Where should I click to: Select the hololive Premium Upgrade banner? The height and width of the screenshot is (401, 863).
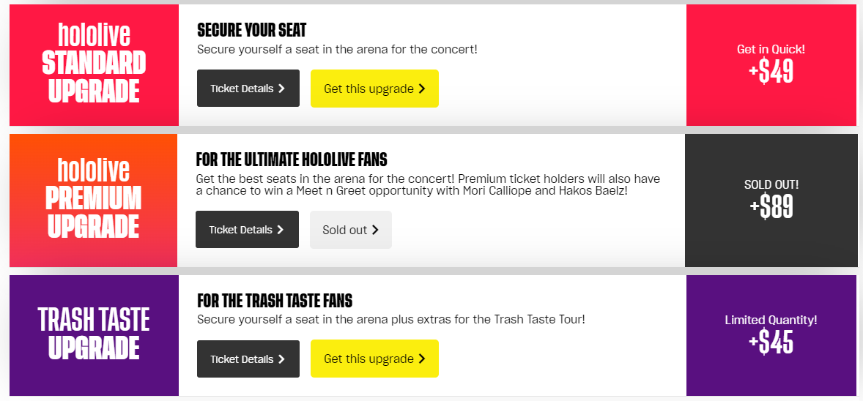(94, 200)
